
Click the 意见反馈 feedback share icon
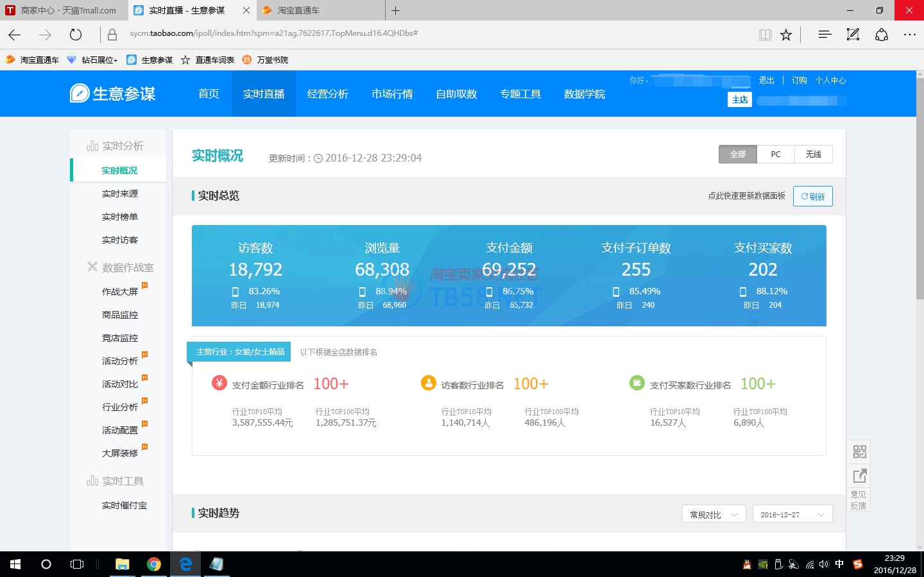859,476
